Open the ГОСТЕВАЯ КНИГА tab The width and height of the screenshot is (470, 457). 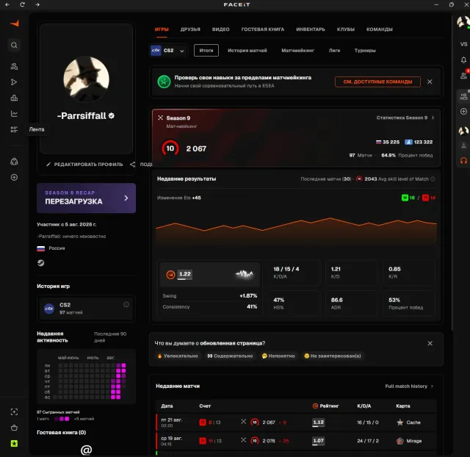(x=263, y=29)
